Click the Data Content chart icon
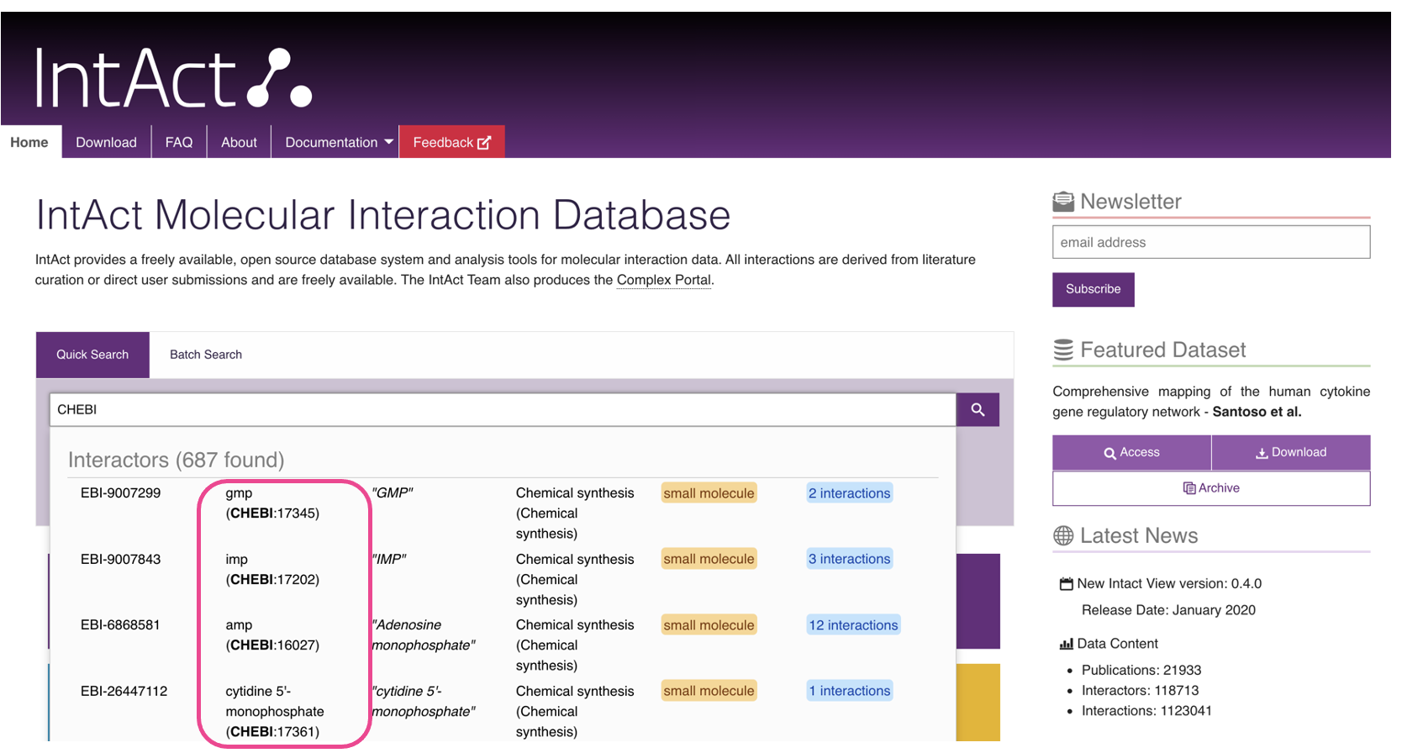Image resolution: width=1402 pixels, height=753 pixels. click(x=1066, y=644)
